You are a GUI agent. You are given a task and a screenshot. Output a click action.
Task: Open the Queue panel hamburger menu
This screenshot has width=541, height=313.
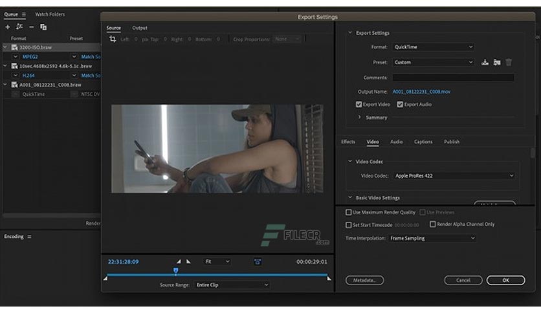coord(24,14)
